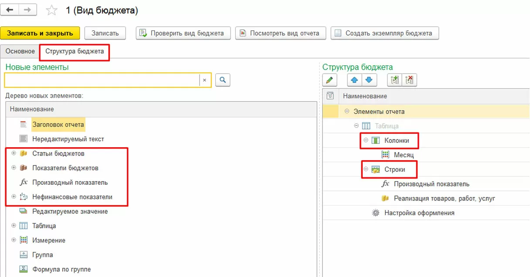Collapse the Строки node
The height and width of the screenshot is (277, 530).
click(366, 169)
